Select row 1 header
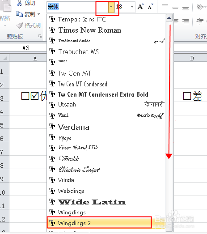The image size is (207, 234). (x=4, y=68)
